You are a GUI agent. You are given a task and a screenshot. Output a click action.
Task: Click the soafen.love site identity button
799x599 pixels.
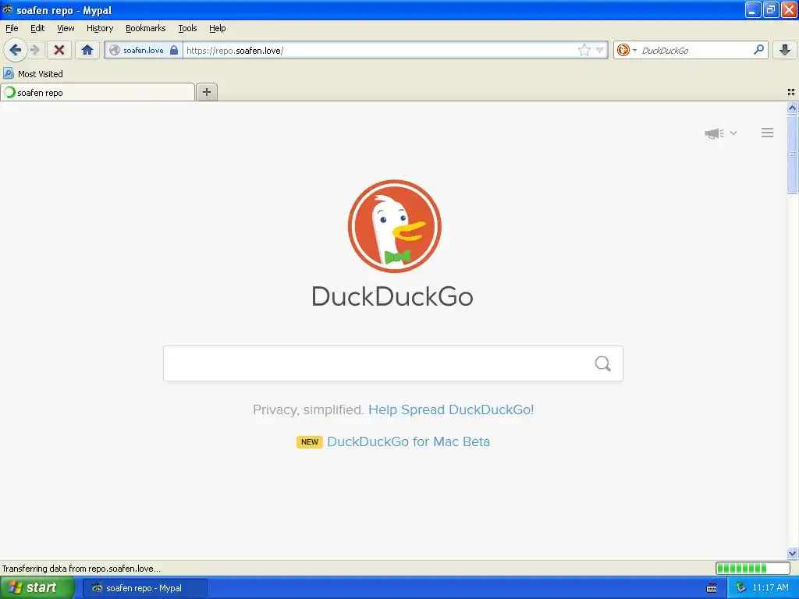click(x=144, y=50)
